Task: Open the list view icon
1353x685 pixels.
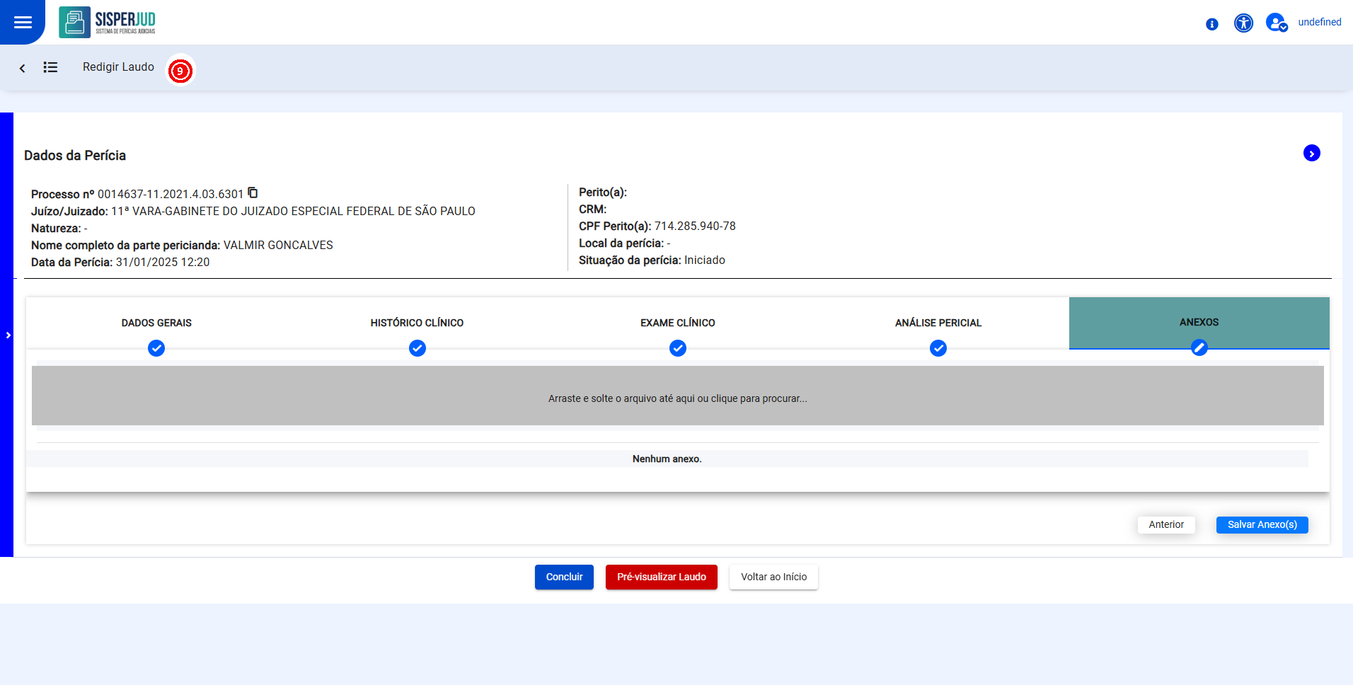Action: [x=50, y=67]
